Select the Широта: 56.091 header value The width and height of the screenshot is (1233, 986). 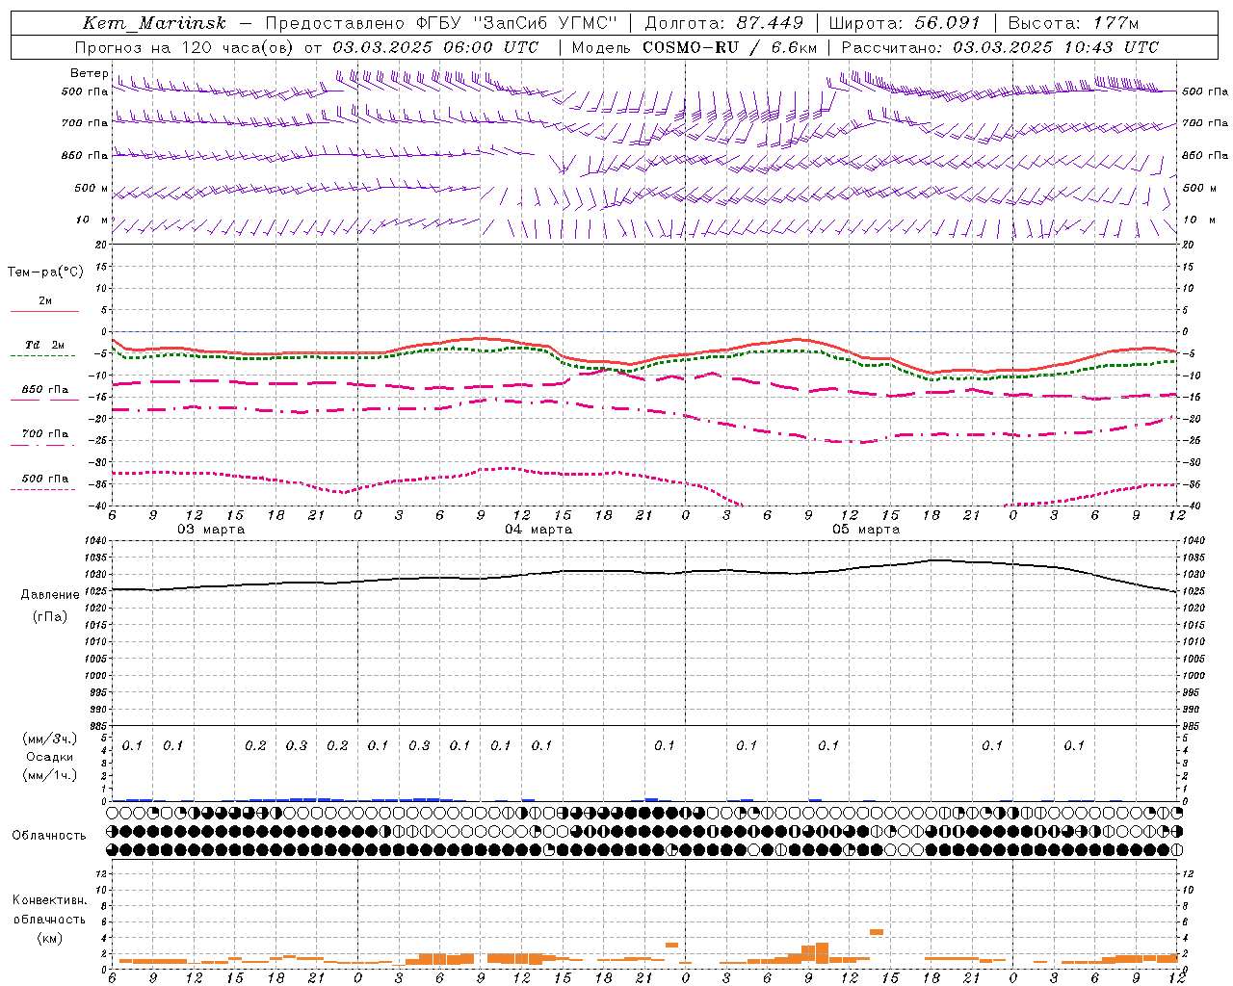[905, 23]
